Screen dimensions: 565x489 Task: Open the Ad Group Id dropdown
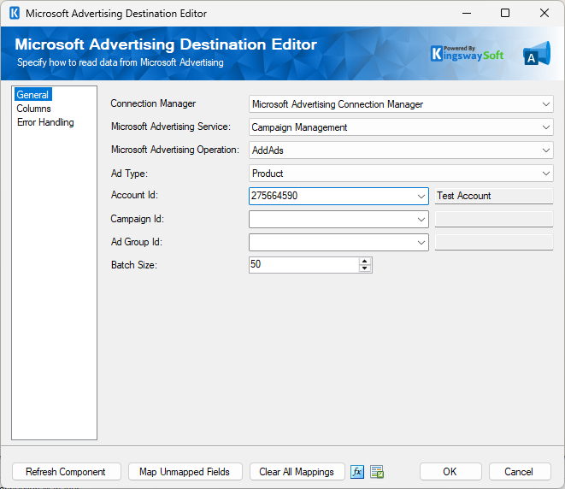(421, 243)
